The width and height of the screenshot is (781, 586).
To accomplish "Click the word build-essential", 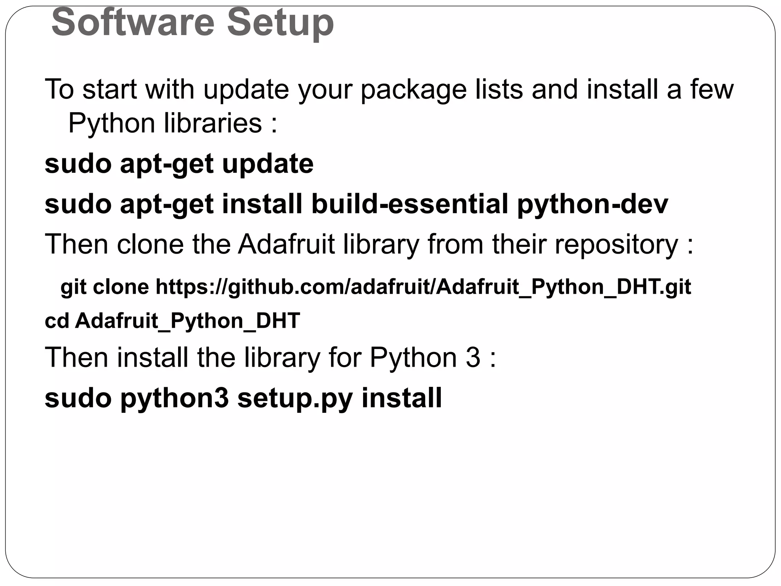I will pyautogui.click(x=410, y=204).
